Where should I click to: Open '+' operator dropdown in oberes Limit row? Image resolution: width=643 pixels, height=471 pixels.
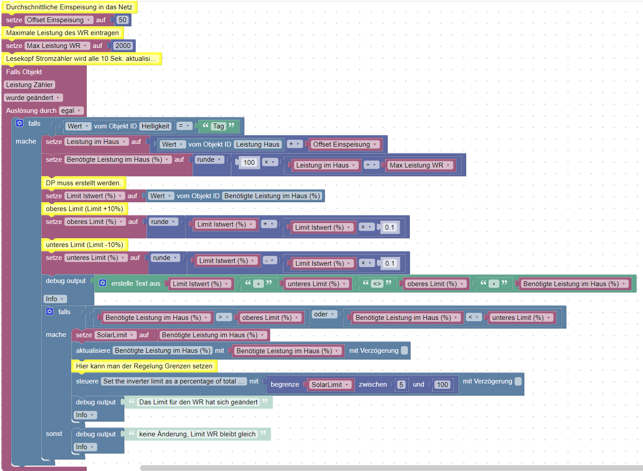(x=268, y=224)
